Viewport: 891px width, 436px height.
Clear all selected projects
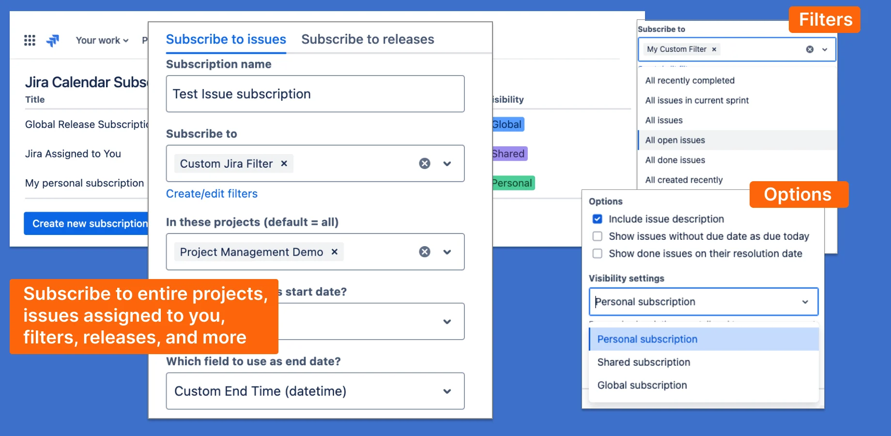click(x=425, y=252)
